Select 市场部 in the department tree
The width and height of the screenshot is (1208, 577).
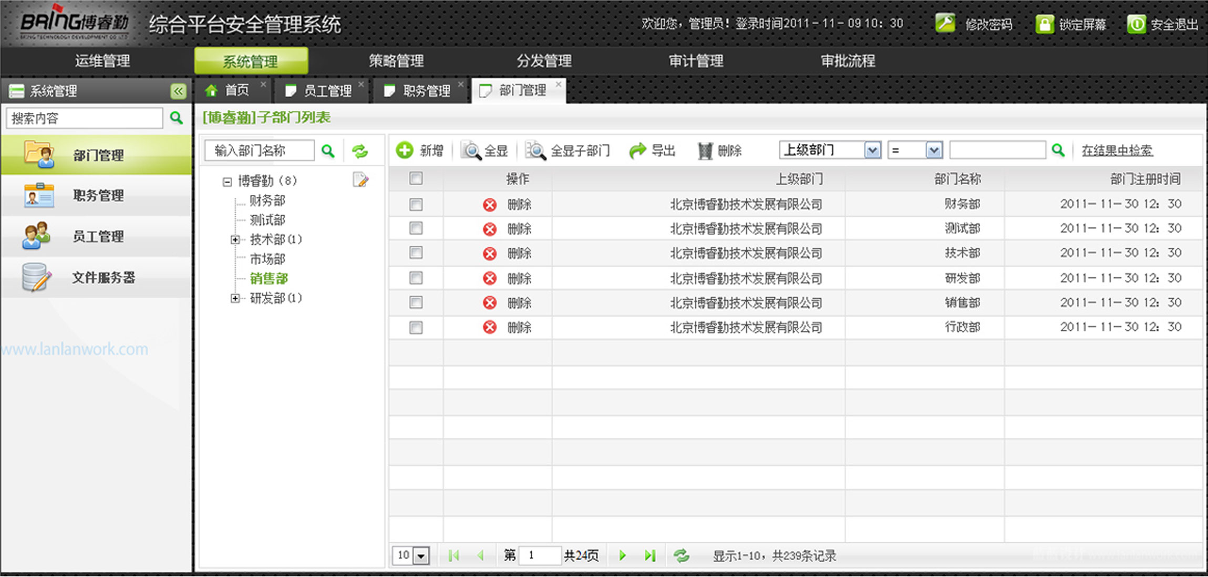(267, 259)
